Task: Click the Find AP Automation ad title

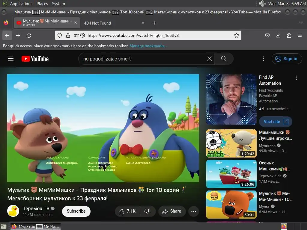Action: tap(270, 80)
